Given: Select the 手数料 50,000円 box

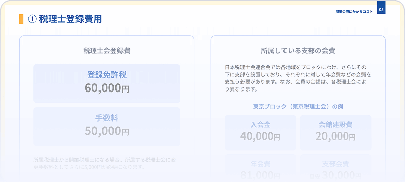Looking at the screenshot, I should coord(107,126).
